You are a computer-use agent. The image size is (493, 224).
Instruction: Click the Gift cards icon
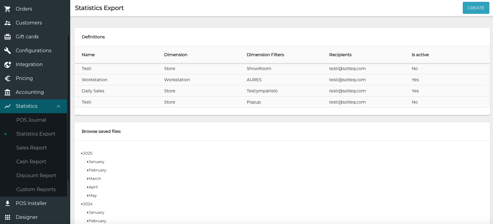8,37
